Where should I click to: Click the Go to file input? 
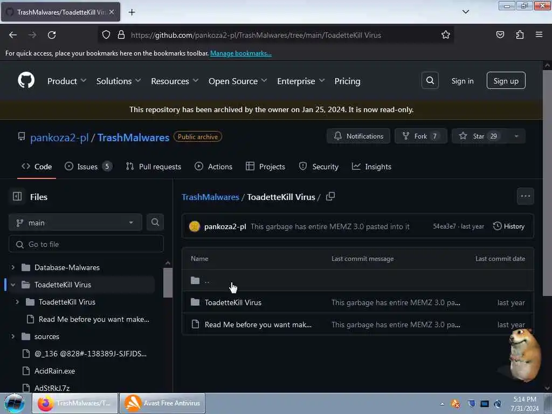[x=86, y=244]
